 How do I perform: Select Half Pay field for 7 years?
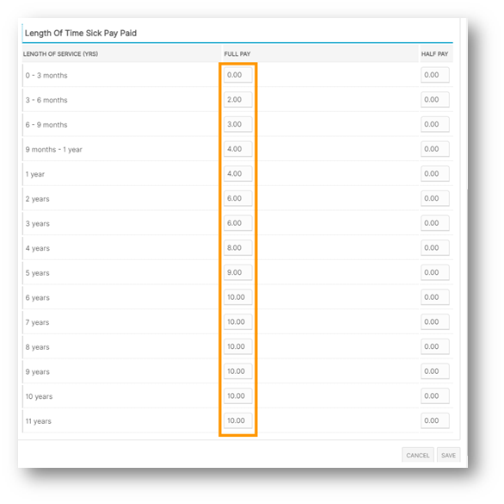pyautogui.click(x=435, y=321)
